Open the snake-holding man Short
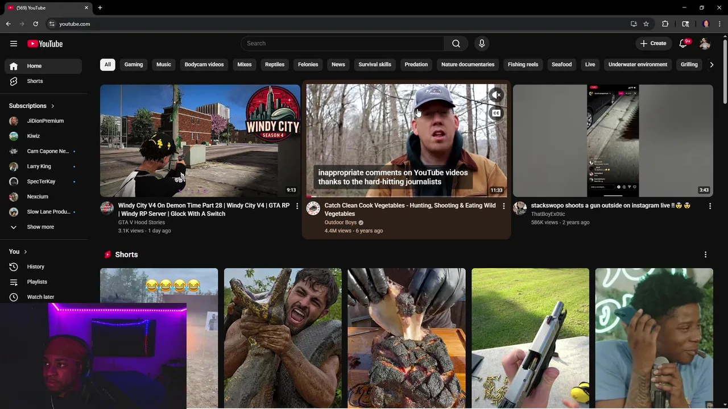728x409 pixels. coord(283,339)
